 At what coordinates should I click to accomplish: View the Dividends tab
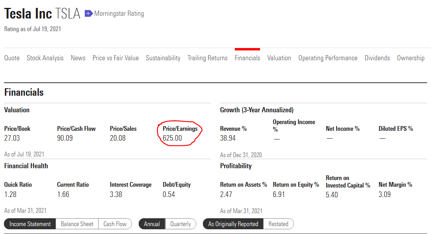377,58
